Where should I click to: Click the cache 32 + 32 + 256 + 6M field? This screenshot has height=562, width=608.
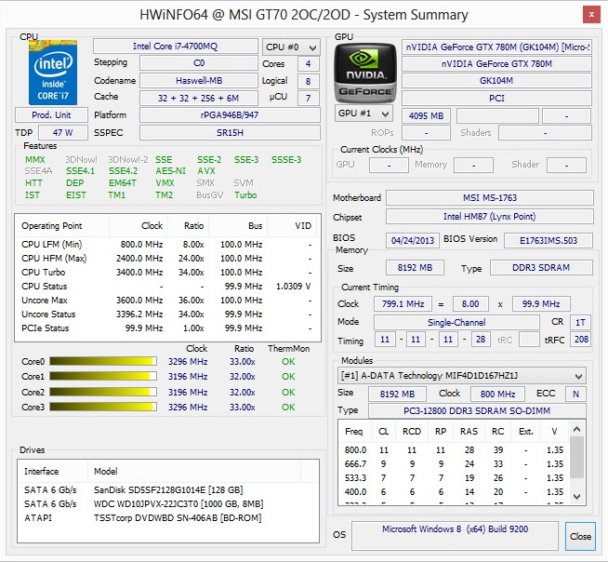coord(199,98)
